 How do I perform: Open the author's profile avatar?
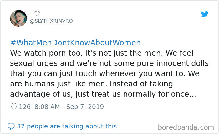coord(18,18)
